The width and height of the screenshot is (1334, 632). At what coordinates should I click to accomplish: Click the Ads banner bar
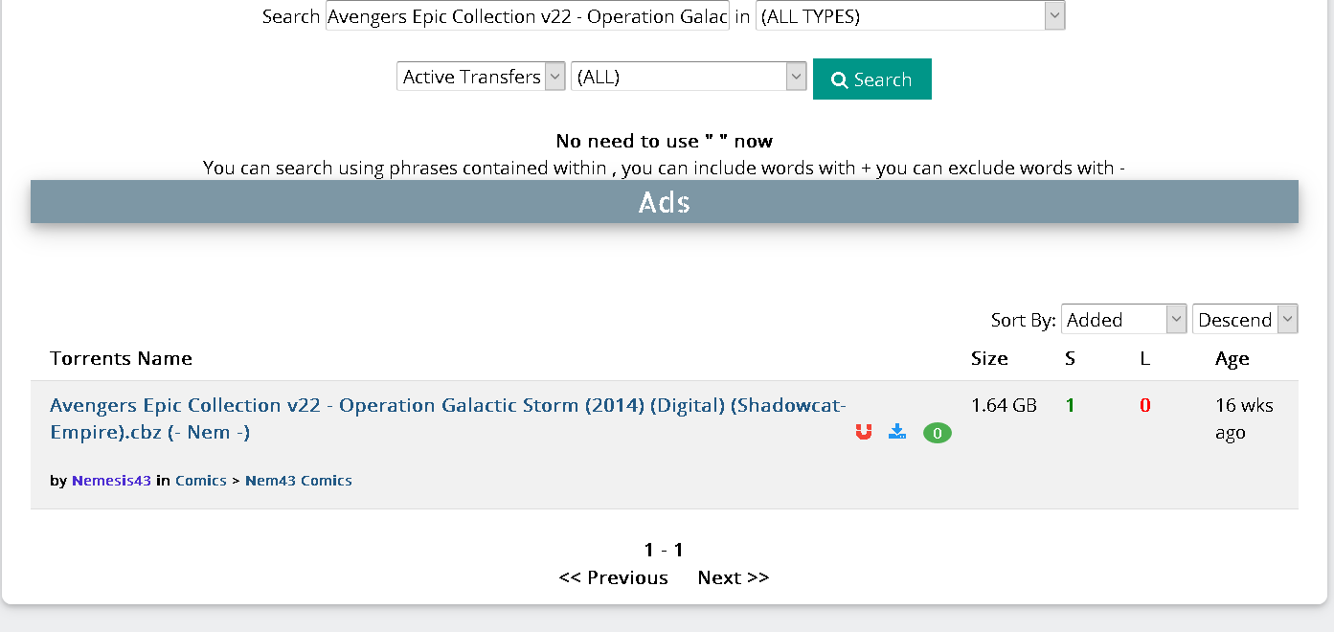point(665,202)
